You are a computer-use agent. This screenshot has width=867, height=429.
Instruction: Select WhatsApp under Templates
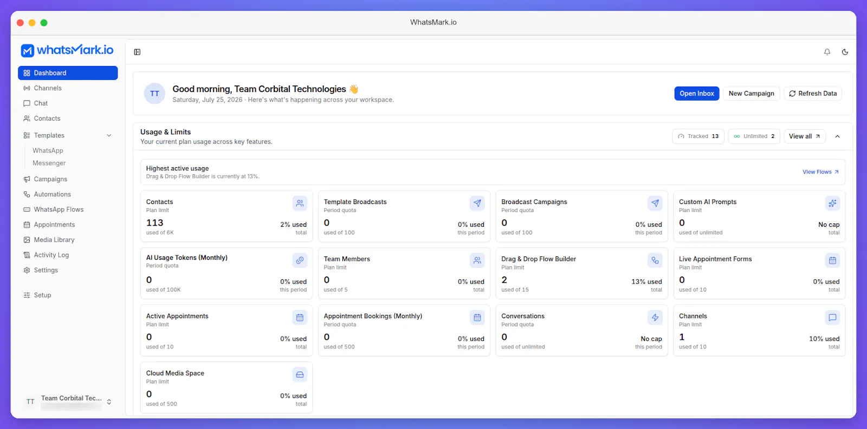tap(48, 150)
